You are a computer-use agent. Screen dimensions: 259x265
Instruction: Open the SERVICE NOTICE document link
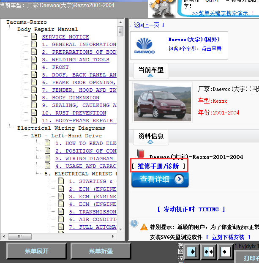65,37
